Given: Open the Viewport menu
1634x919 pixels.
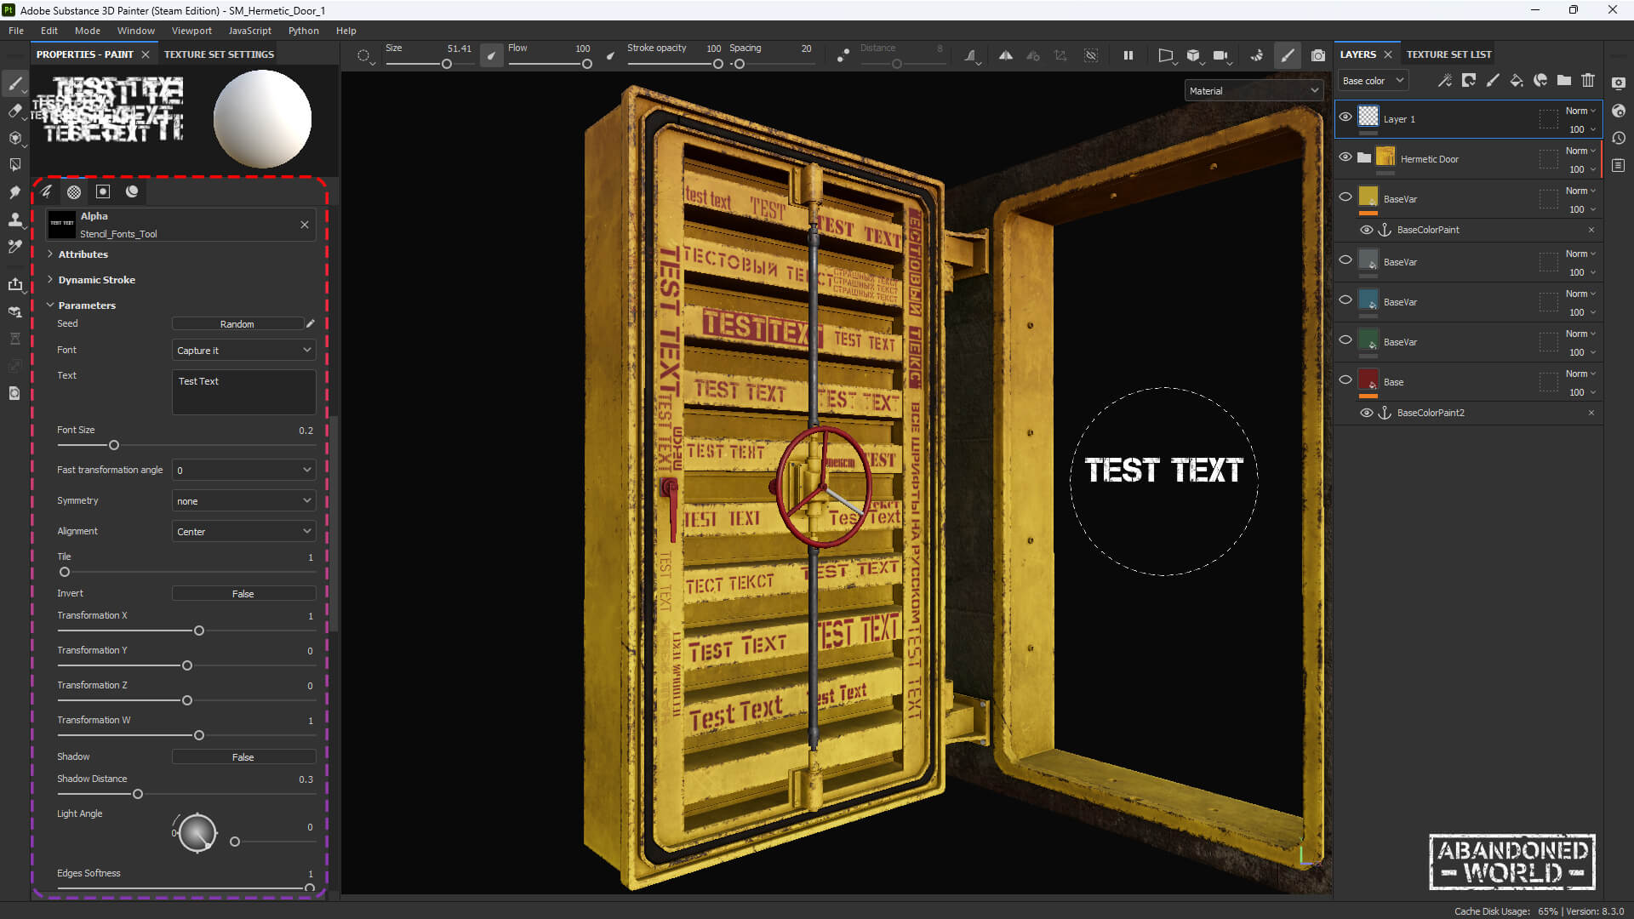Looking at the screenshot, I should click(x=191, y=31).
